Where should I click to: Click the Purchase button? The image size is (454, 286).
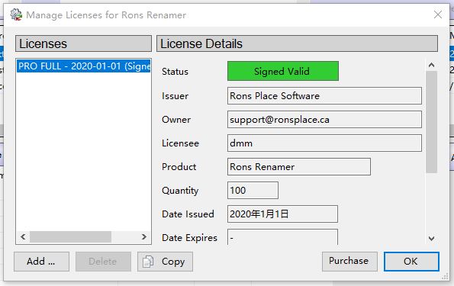(349, 261)
